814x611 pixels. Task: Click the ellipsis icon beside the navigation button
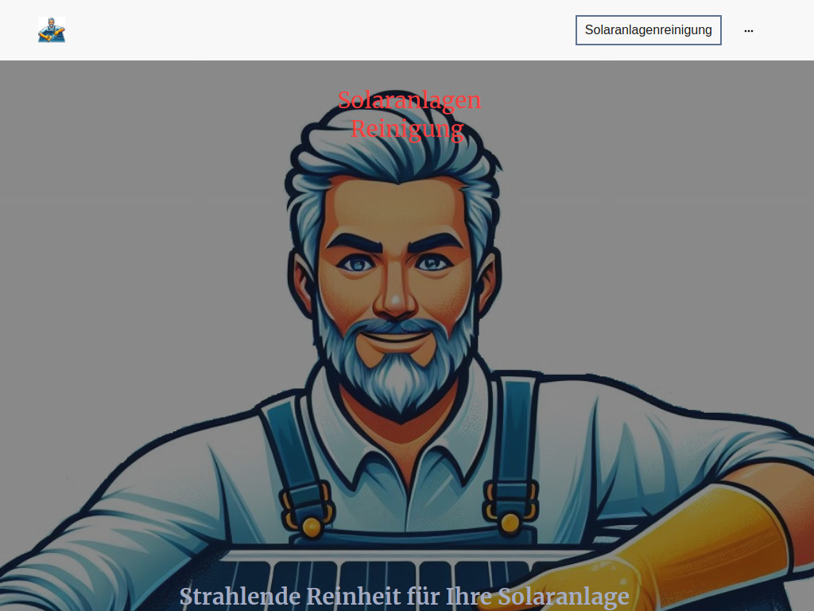(x=748, y=30)
